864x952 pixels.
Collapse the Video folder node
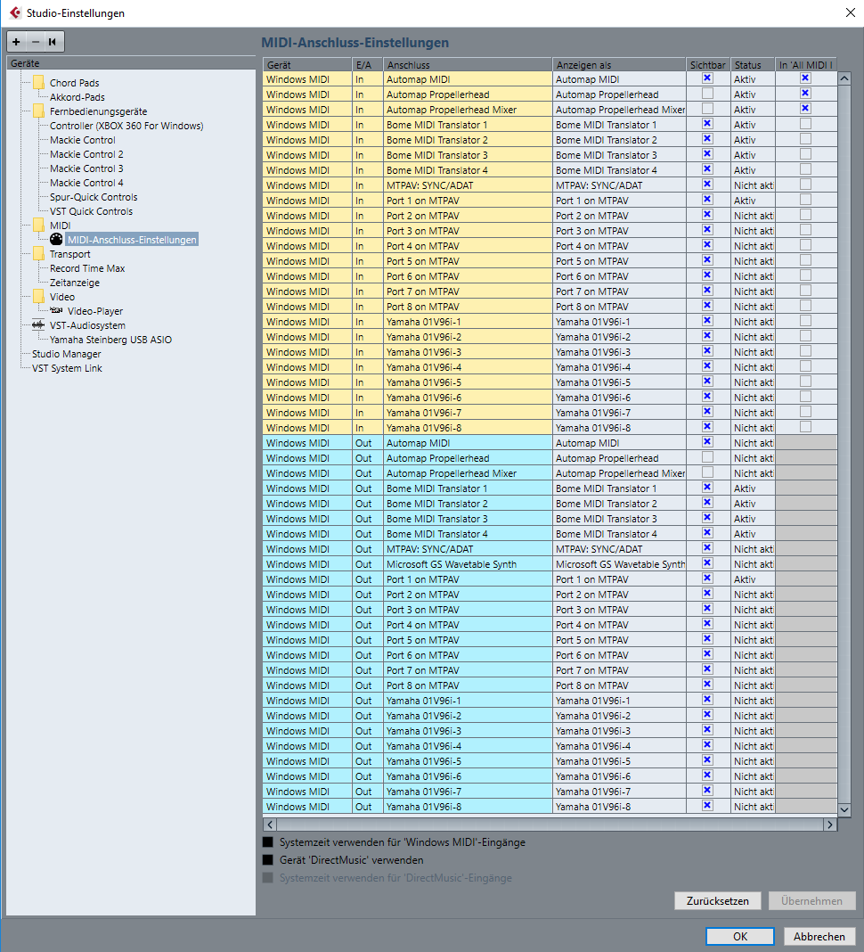click(38, 297)
